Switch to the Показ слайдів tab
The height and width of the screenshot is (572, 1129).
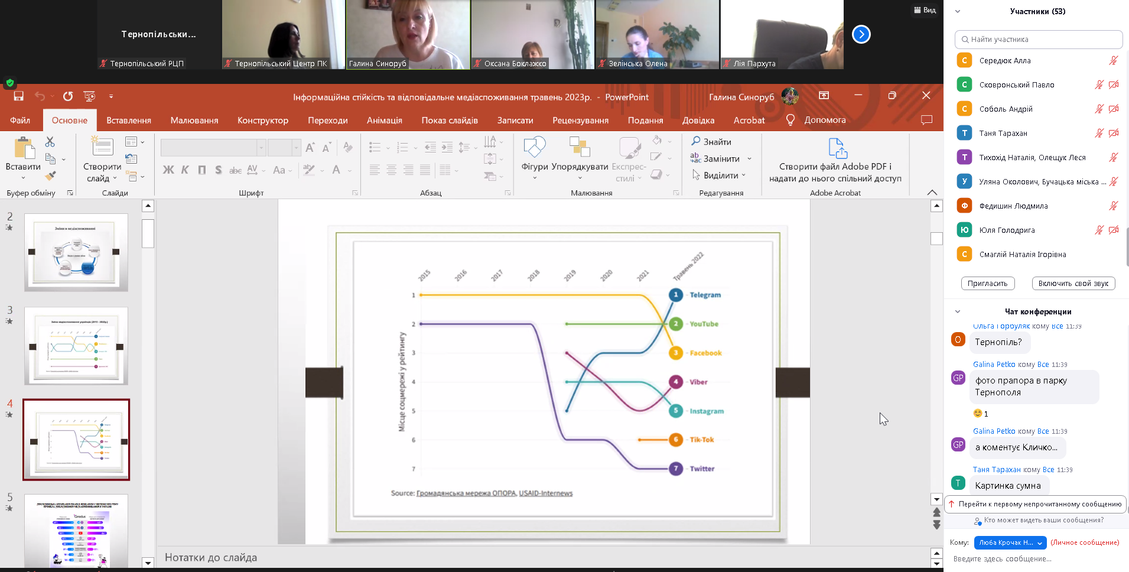(450, 120)
